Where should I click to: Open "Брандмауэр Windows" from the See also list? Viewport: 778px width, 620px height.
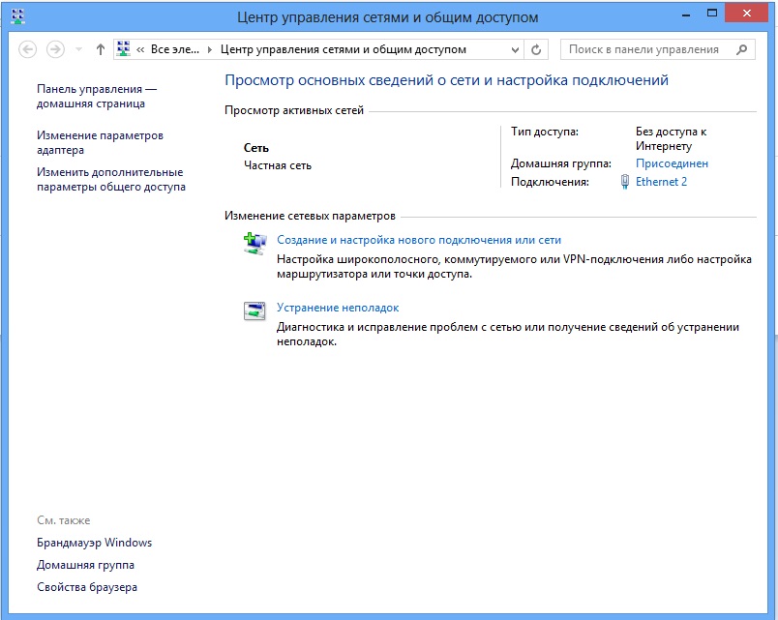click(x=94, y=543)
